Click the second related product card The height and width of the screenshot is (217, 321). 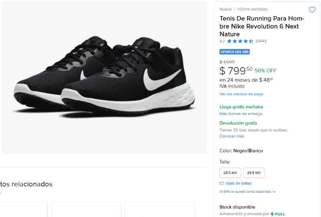click(x=86, y=209)
